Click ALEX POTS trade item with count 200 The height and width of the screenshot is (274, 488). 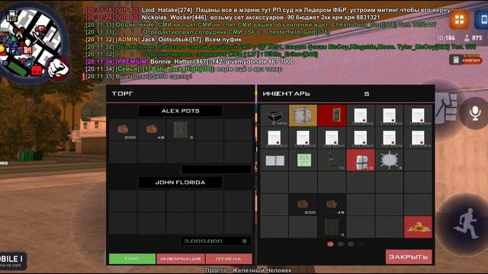point(123,129)
